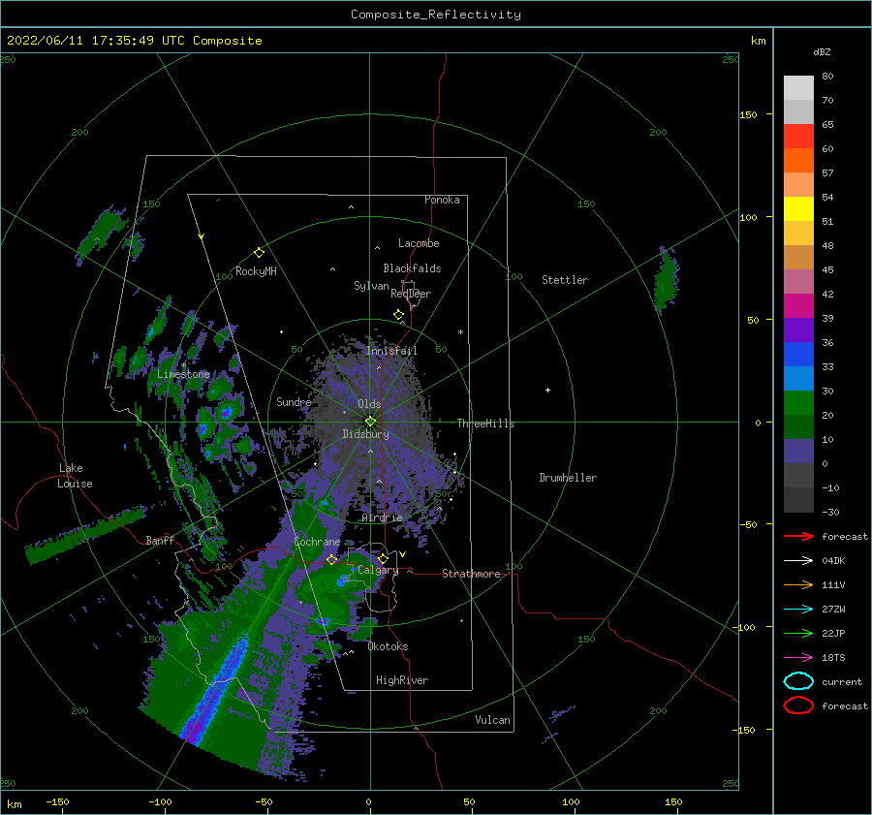Screen dimensions: 872x815
Task: Click the cyan 27ZW arrow icon
Action: (x=798, y=609)
